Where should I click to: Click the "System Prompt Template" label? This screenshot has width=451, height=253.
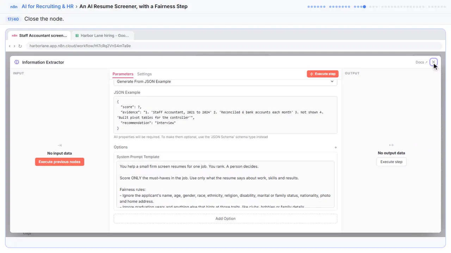pos(138,157)
